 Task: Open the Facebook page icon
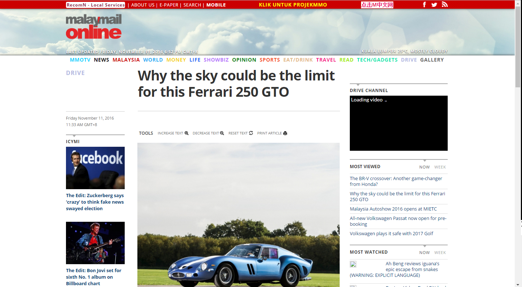[424, 5]
